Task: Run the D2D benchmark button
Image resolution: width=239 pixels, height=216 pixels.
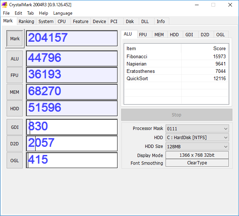Action: pos(15,144)
